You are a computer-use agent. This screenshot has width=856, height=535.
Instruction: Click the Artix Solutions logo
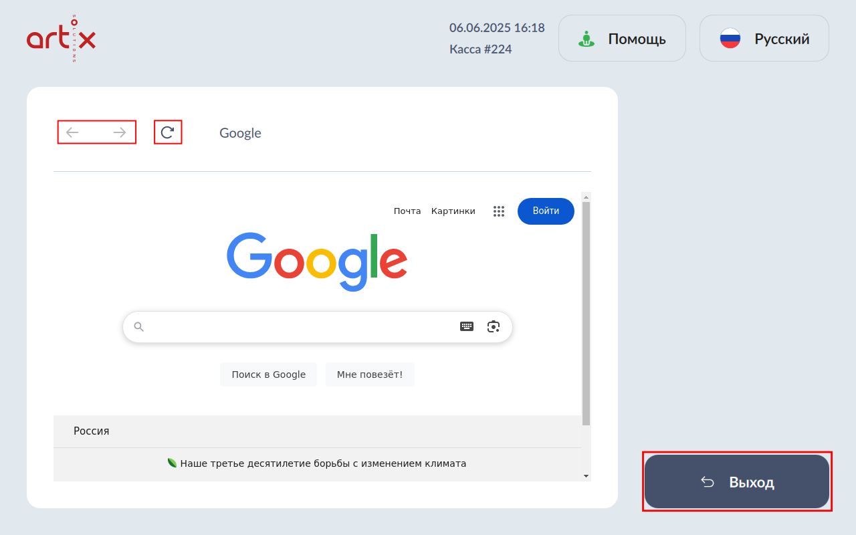pos(61,39)
